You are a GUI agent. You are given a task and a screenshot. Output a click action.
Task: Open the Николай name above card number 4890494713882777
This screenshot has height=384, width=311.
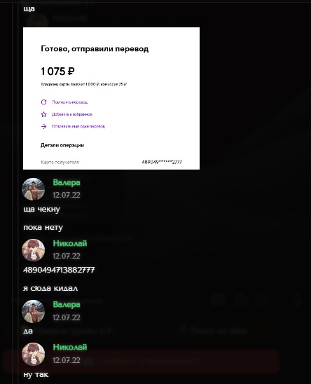tap(70, 243)
